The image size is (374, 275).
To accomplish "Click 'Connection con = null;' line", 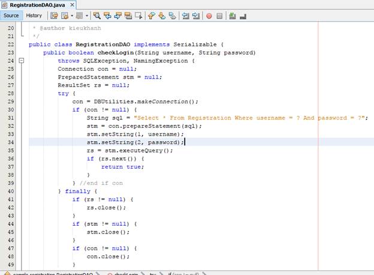I will [x=97, y=69].
